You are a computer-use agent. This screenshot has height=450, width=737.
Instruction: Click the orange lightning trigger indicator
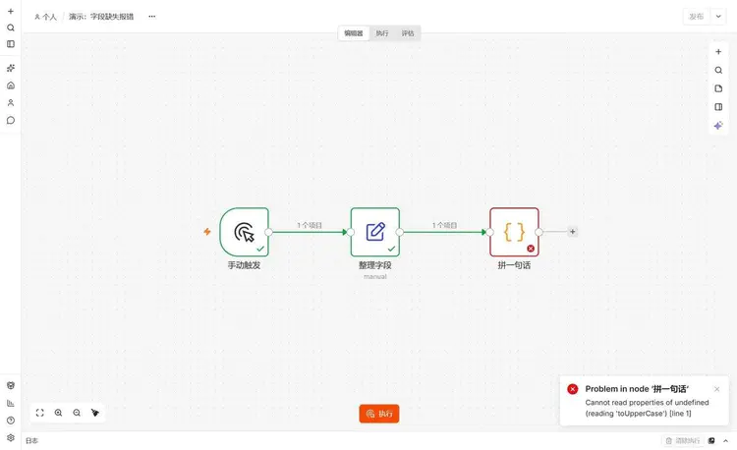click(207, 232)
